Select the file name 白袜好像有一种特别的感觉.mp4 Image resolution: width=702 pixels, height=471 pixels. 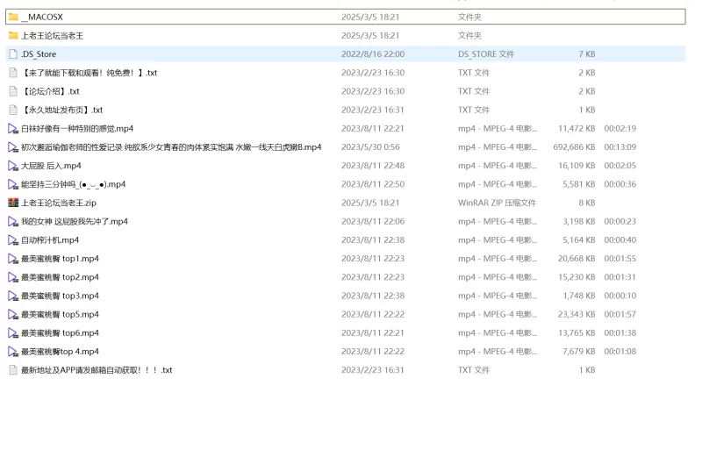pos(77,129)
